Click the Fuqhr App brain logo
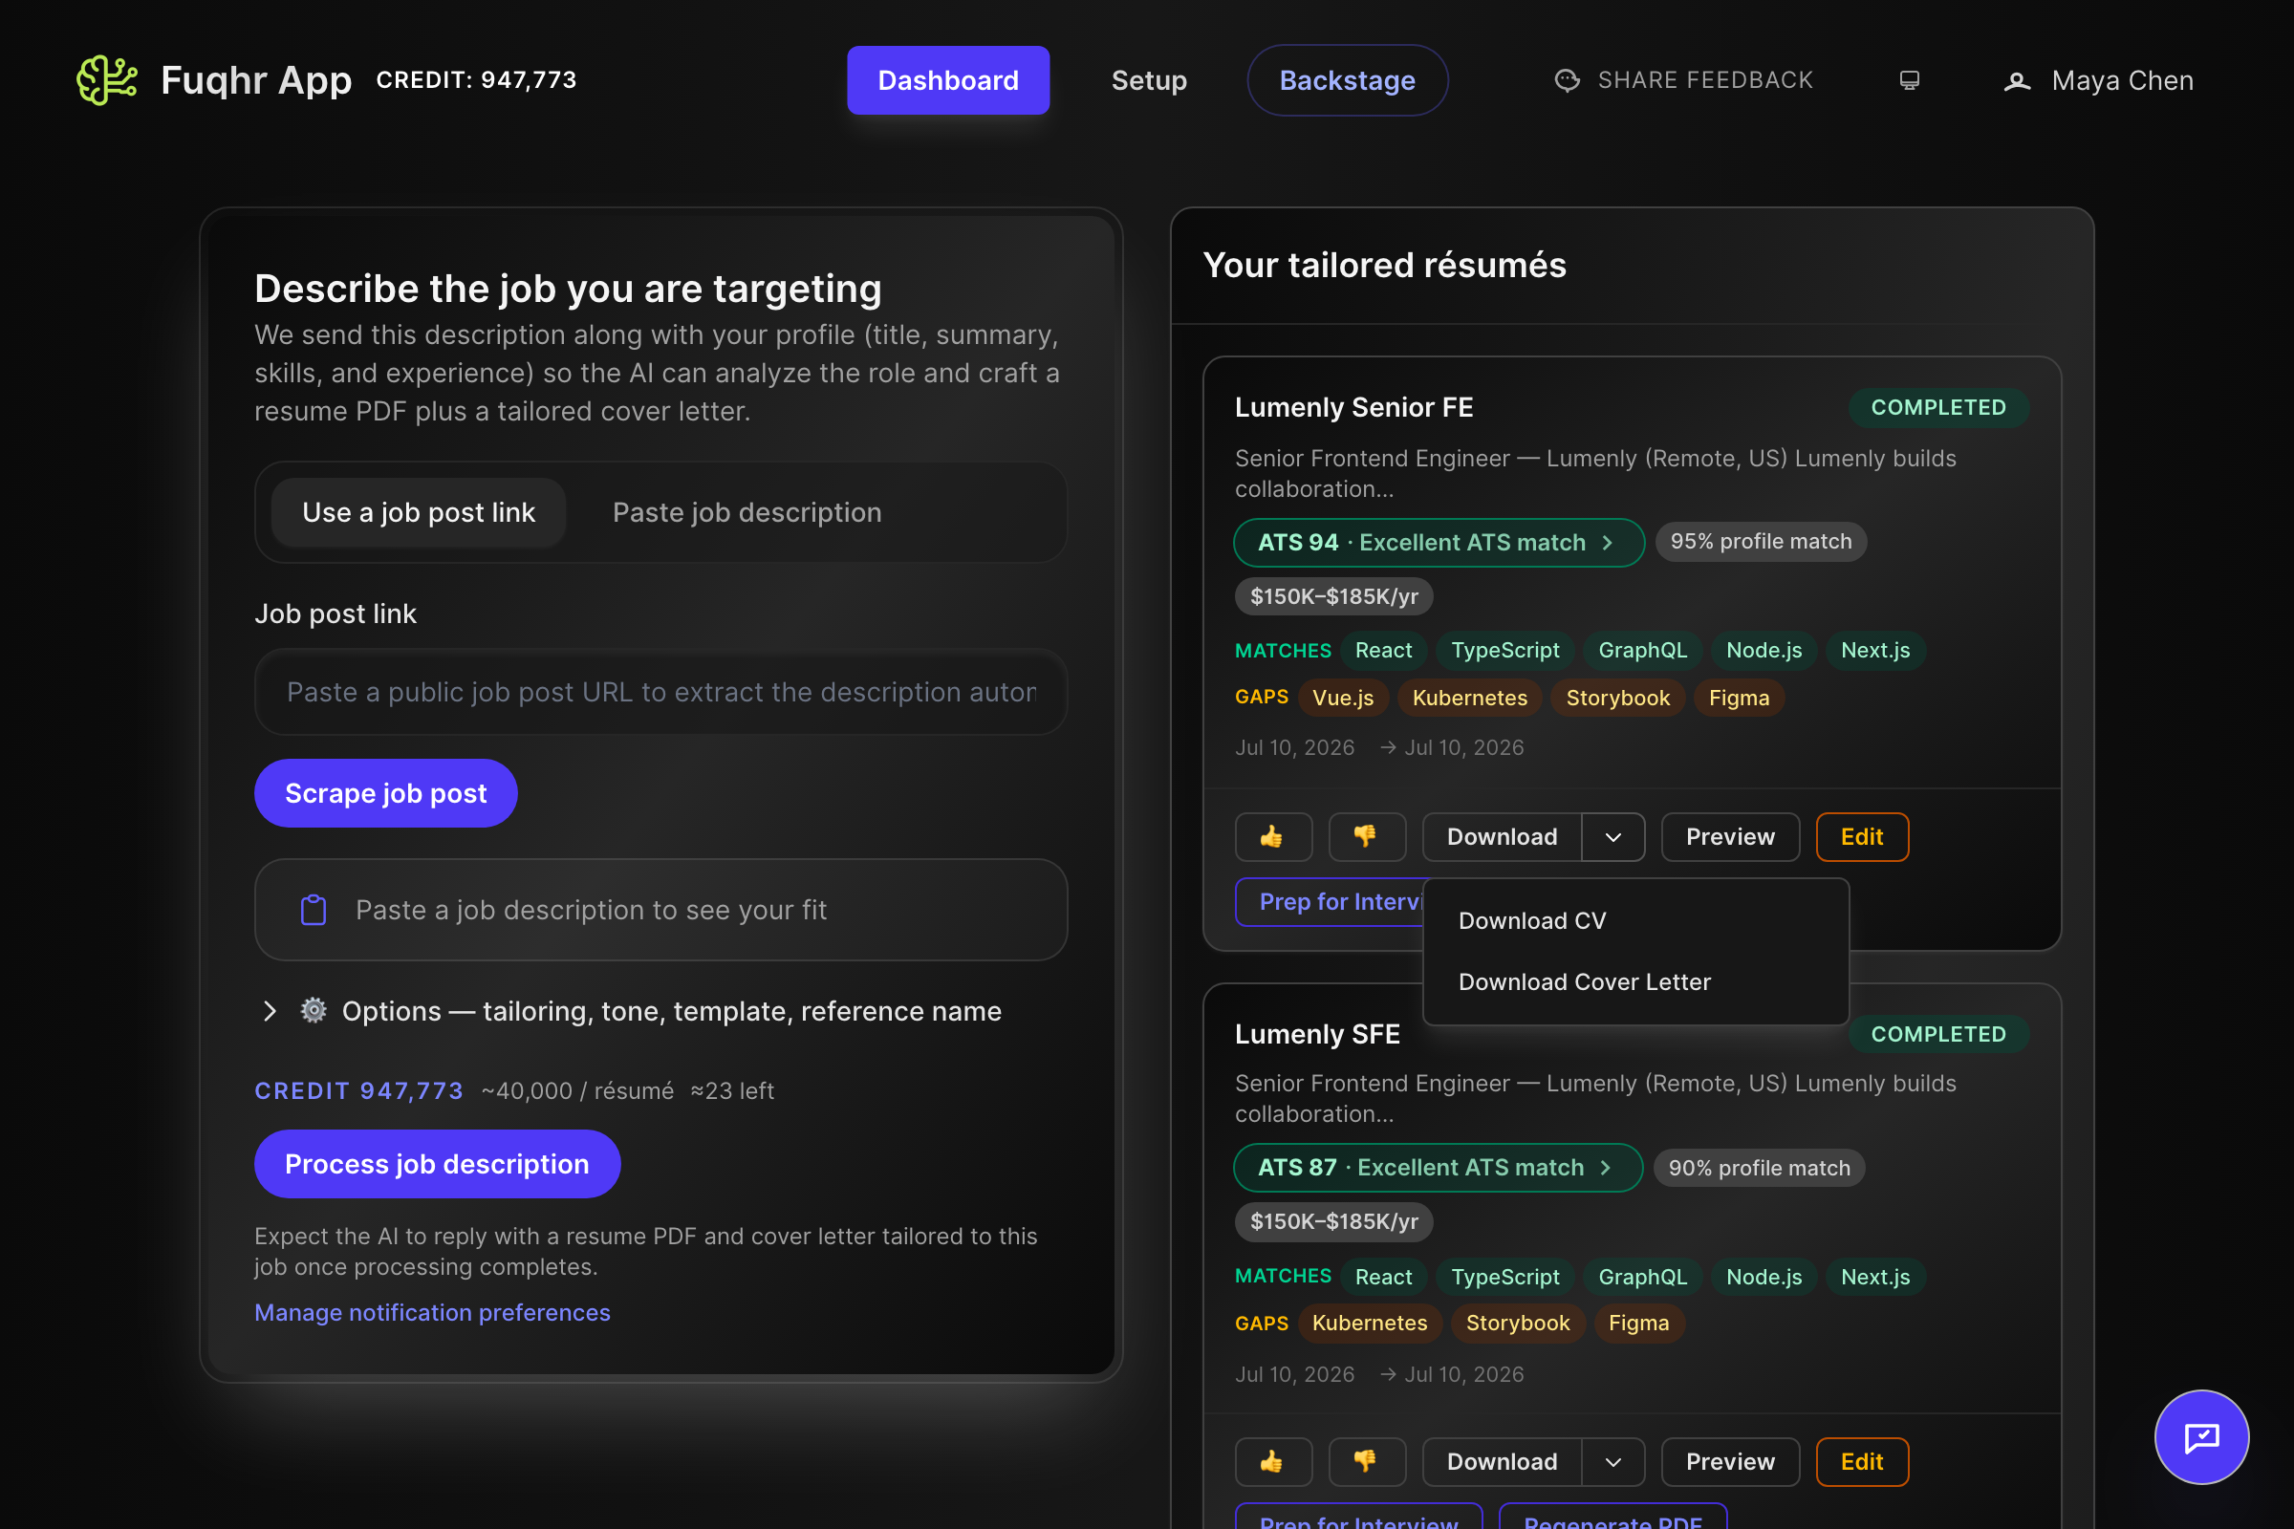 tap(107, 80)
